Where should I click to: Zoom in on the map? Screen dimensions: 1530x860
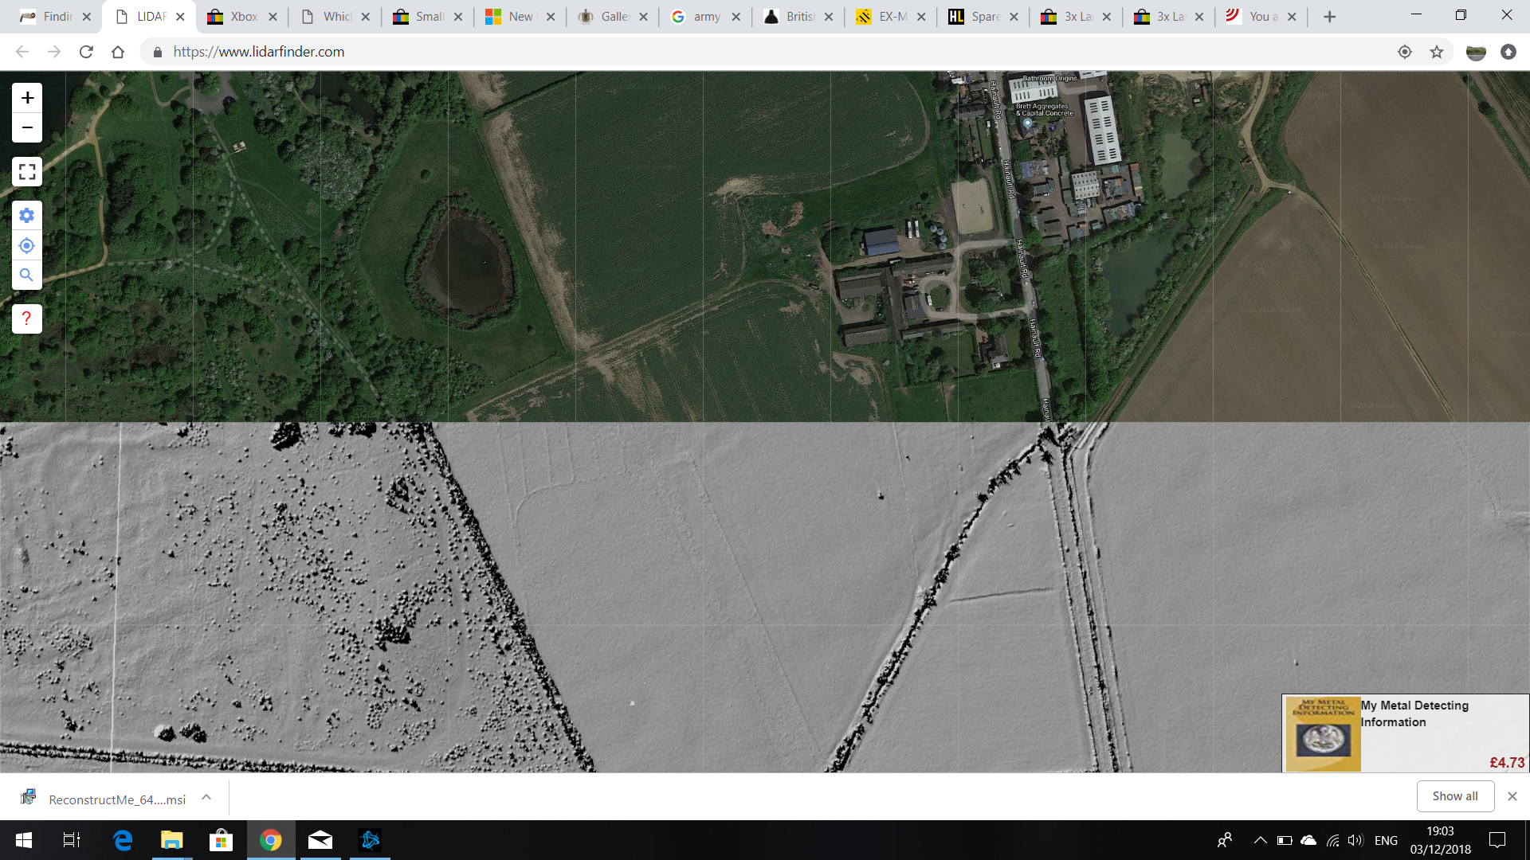point(27,98)
